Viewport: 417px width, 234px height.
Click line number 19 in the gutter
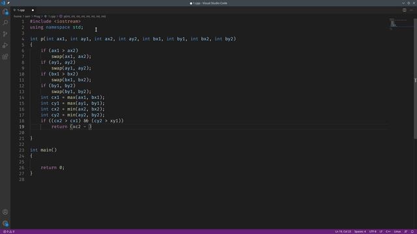click(x=22, y=127)
